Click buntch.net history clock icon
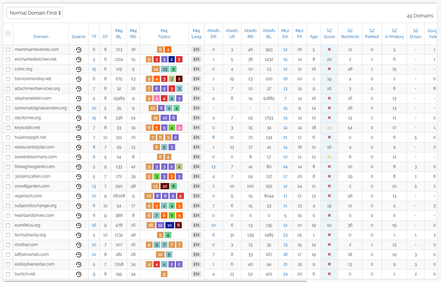Viewport: 441px width, 282px height. [x=79, y=274]
